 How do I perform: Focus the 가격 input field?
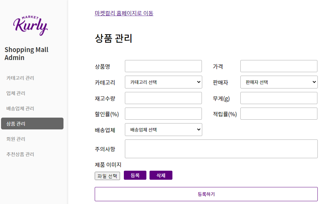(279, 66)
